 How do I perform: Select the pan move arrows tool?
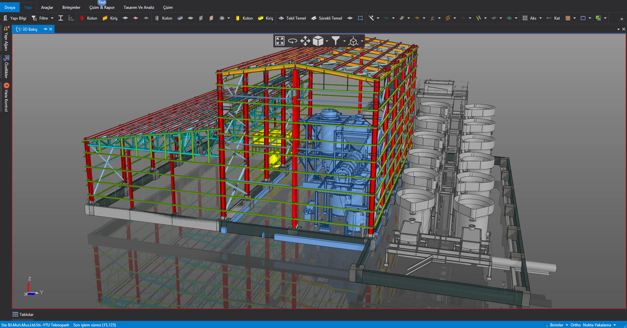click(x=305, y=41)
